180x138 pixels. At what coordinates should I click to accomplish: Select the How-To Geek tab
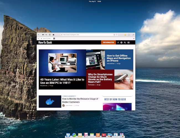48,39
